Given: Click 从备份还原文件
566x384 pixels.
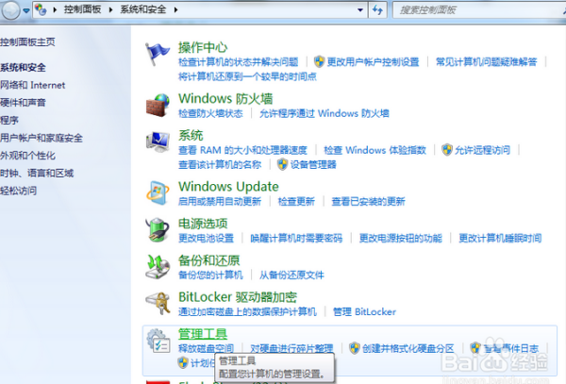Looking at the screenshot, I should 291,275.
